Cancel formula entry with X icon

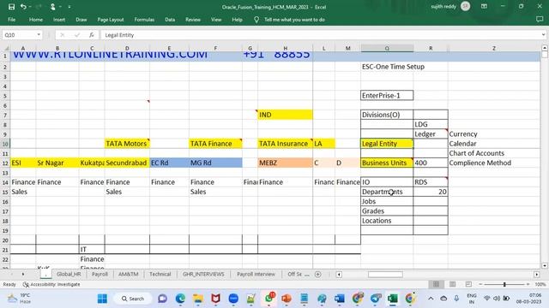click(63, 35)
